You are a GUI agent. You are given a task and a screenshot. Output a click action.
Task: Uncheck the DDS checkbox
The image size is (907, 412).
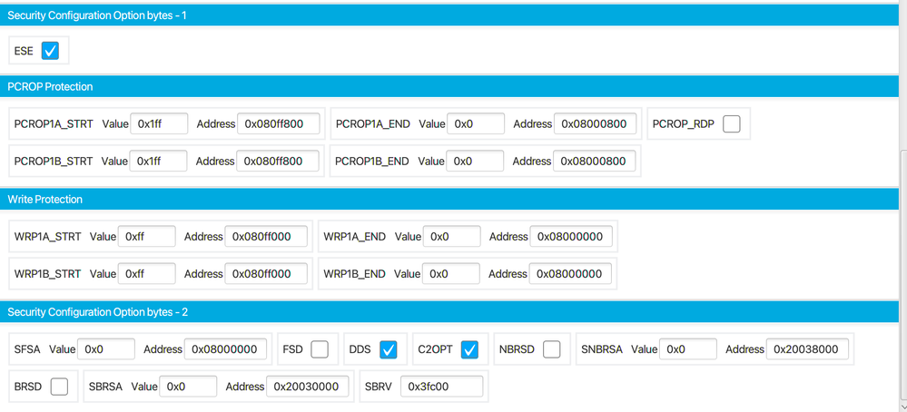point(389,349)
